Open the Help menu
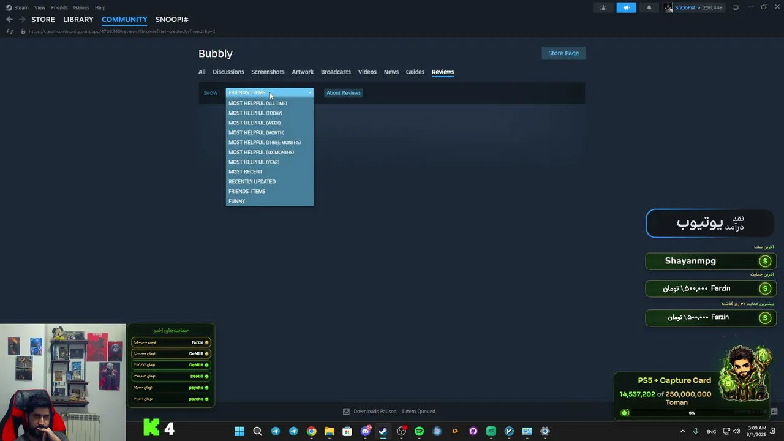 (100, 7)
